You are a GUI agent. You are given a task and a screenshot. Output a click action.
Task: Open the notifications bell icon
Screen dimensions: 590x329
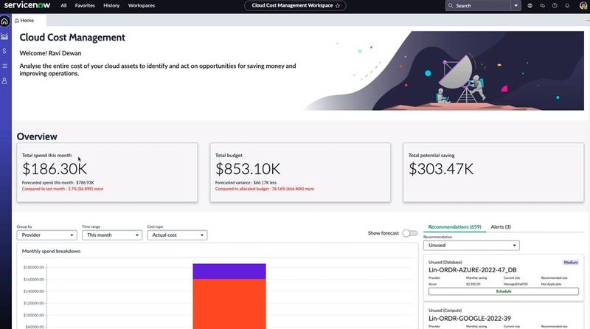(x=567, y=6)
